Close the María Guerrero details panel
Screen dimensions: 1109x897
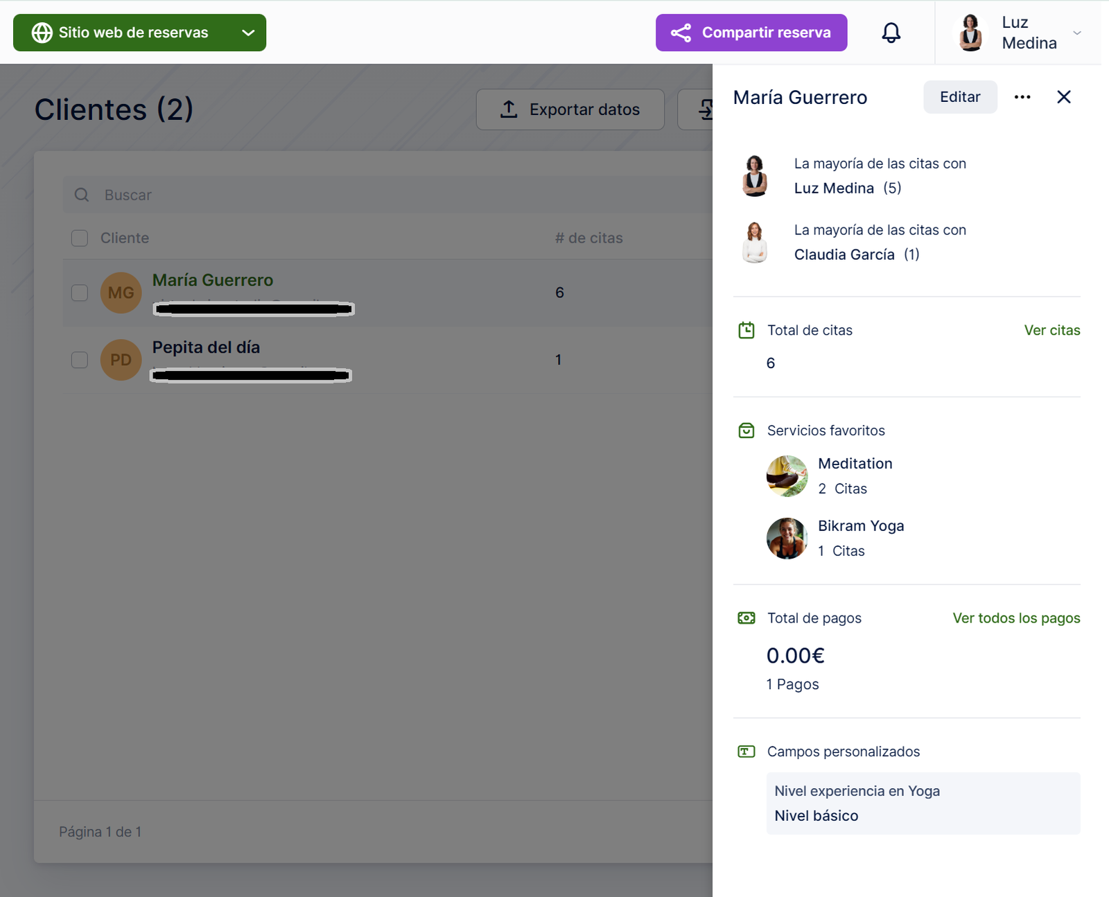tap(1063, 97)
